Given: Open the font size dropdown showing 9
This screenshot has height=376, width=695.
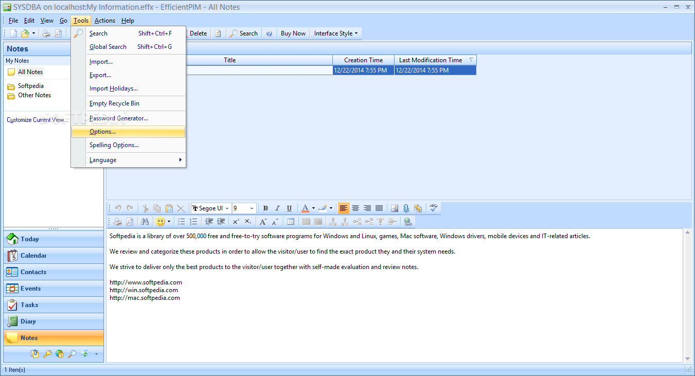Looking at the screenshot, I should pyautogui.click(x=252, y=208).
